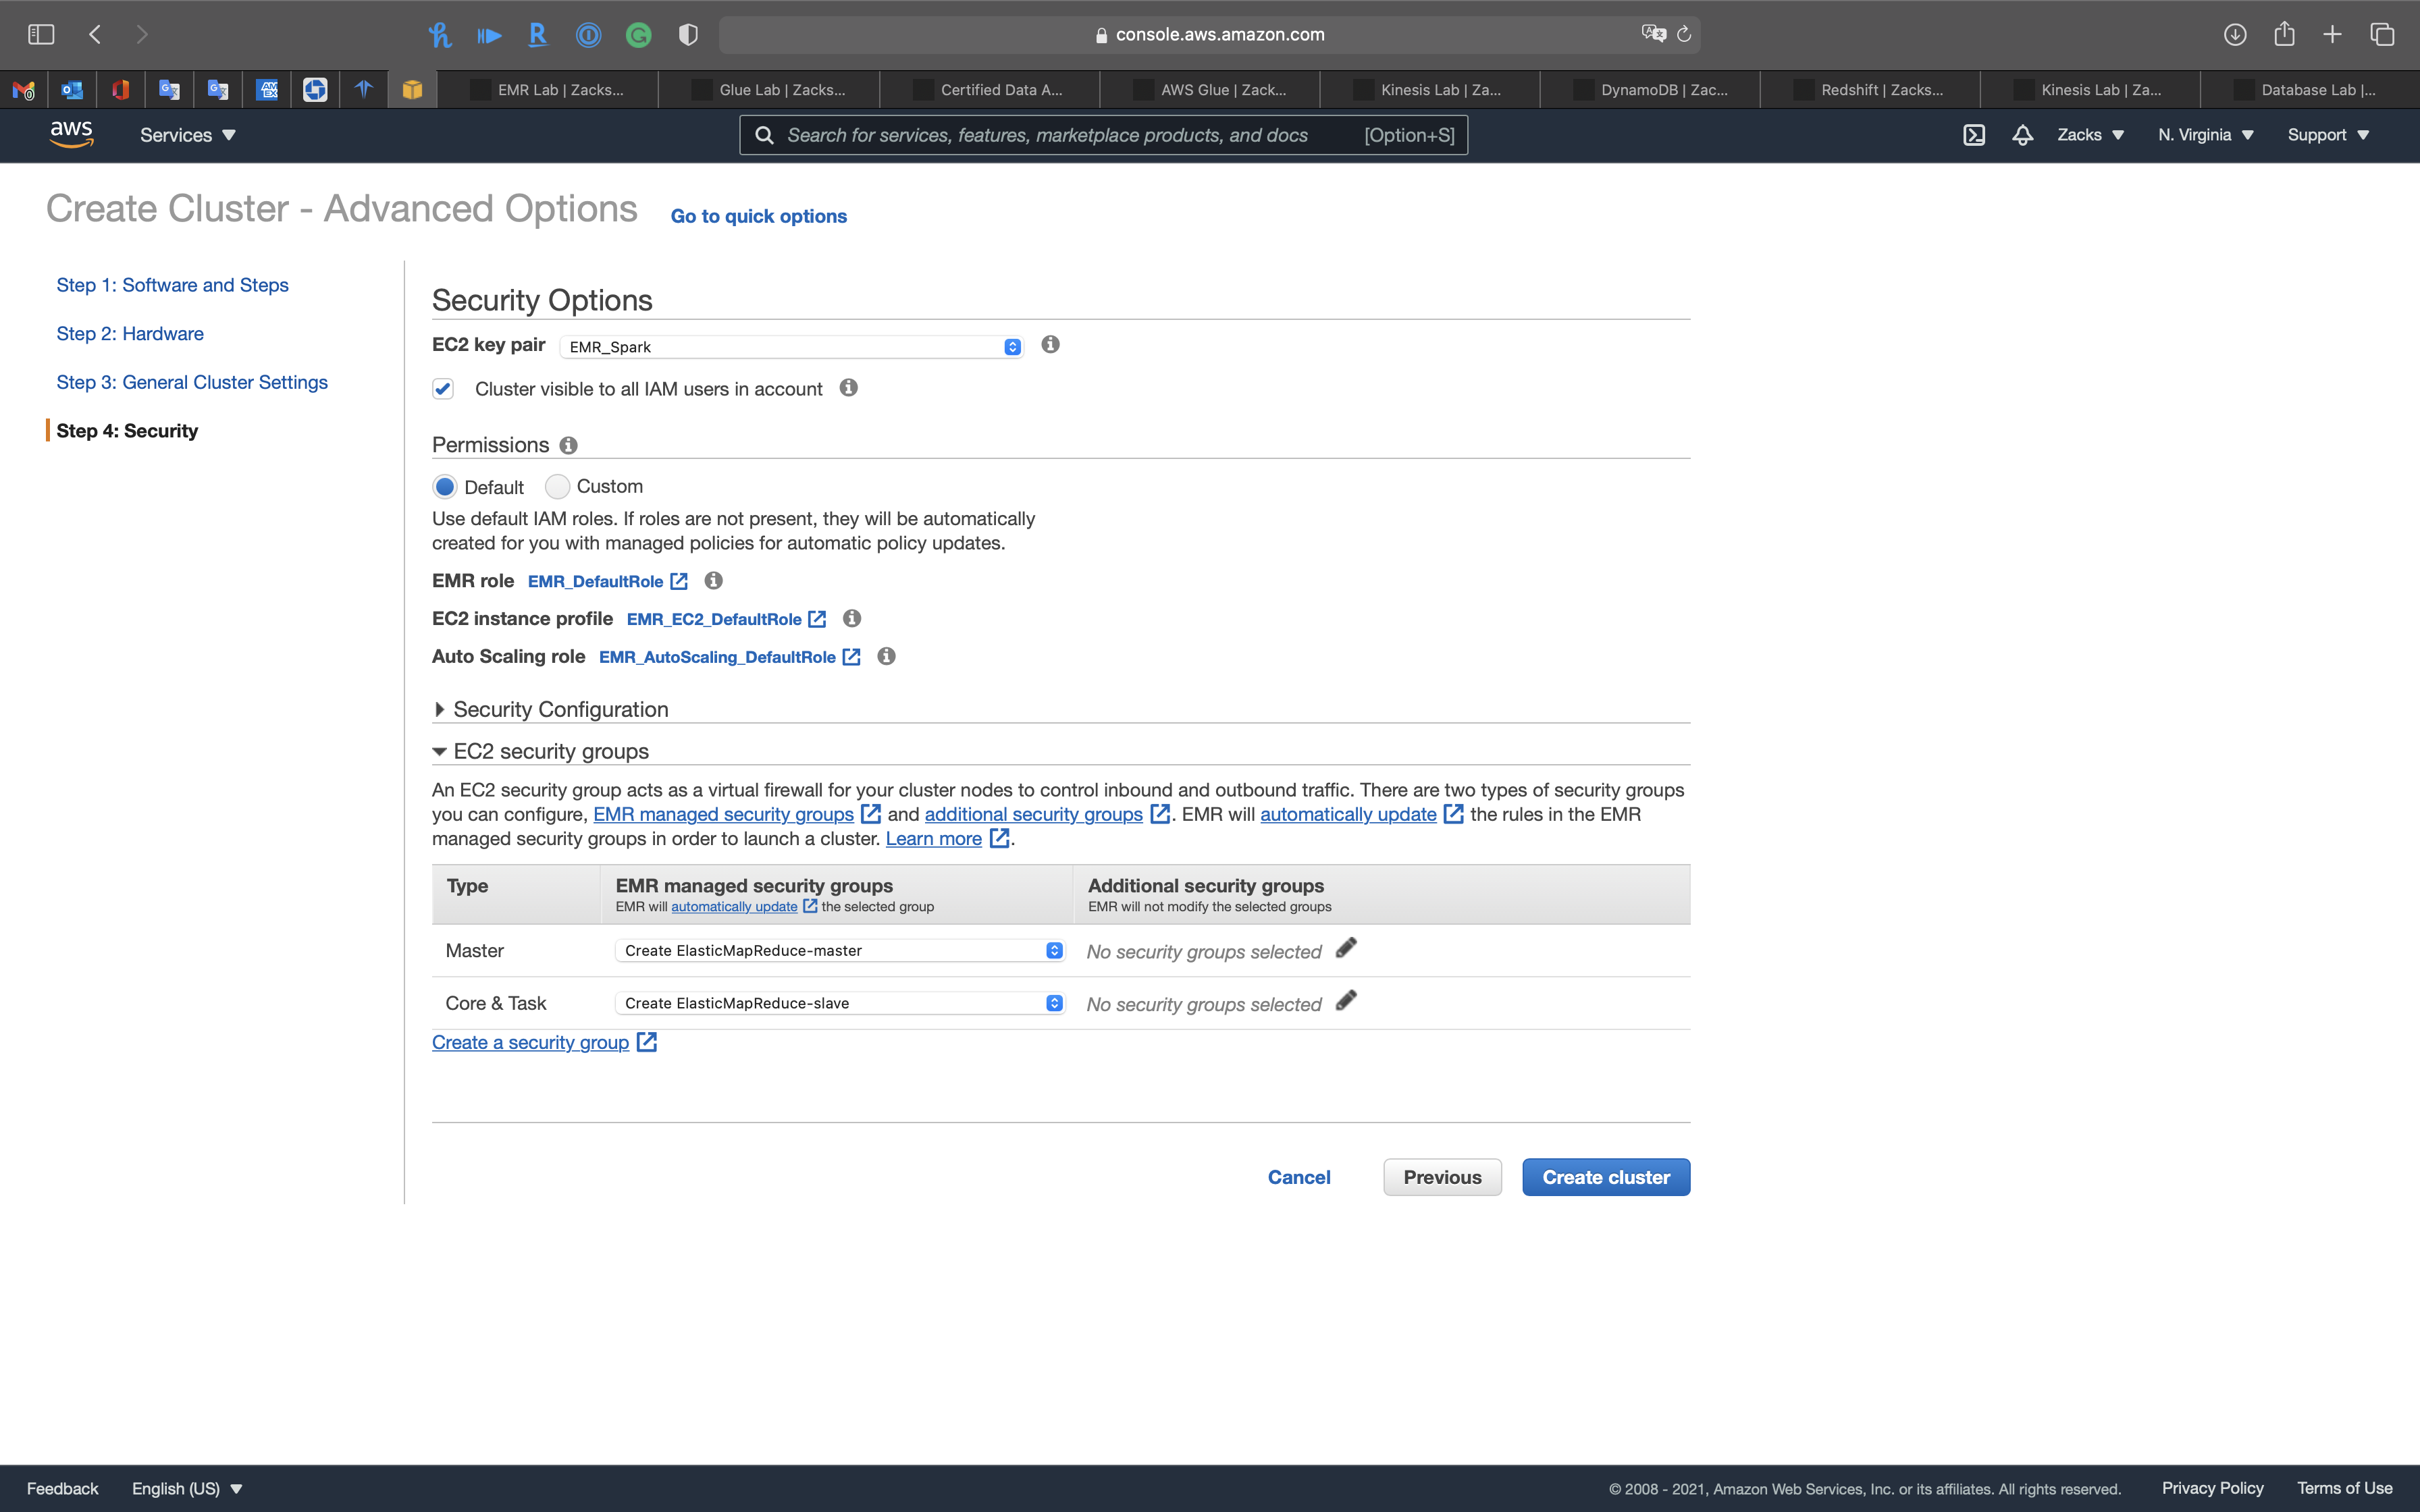This screenshot has height=1512, width=2420.
Task: Select the Custom permissions radio button
Action: (557, 487)
